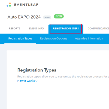Switch to the REPORTS tab
Screen dimensions: 109x109
tap(14, 29)
